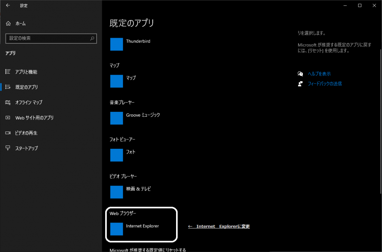
Task: Open the ホーム home icon
Action: click(8, 24)
